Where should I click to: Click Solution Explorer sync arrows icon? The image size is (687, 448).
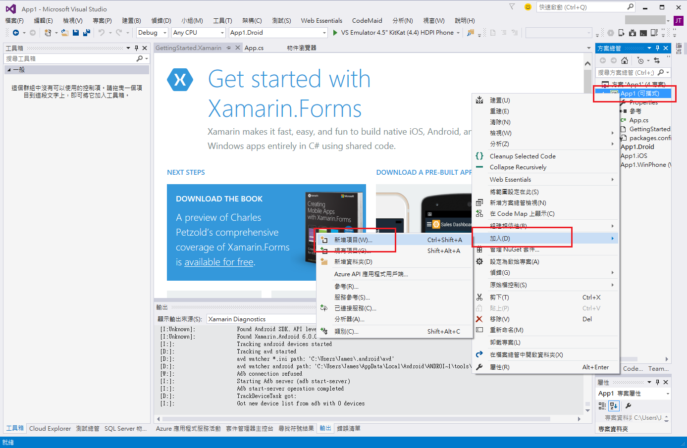coord(657,60)
